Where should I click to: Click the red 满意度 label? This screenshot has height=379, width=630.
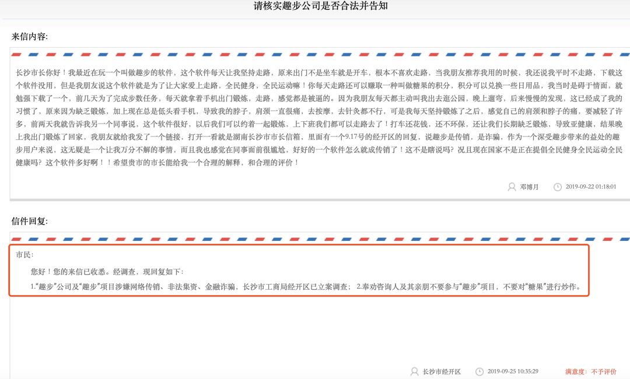[576, 370]
